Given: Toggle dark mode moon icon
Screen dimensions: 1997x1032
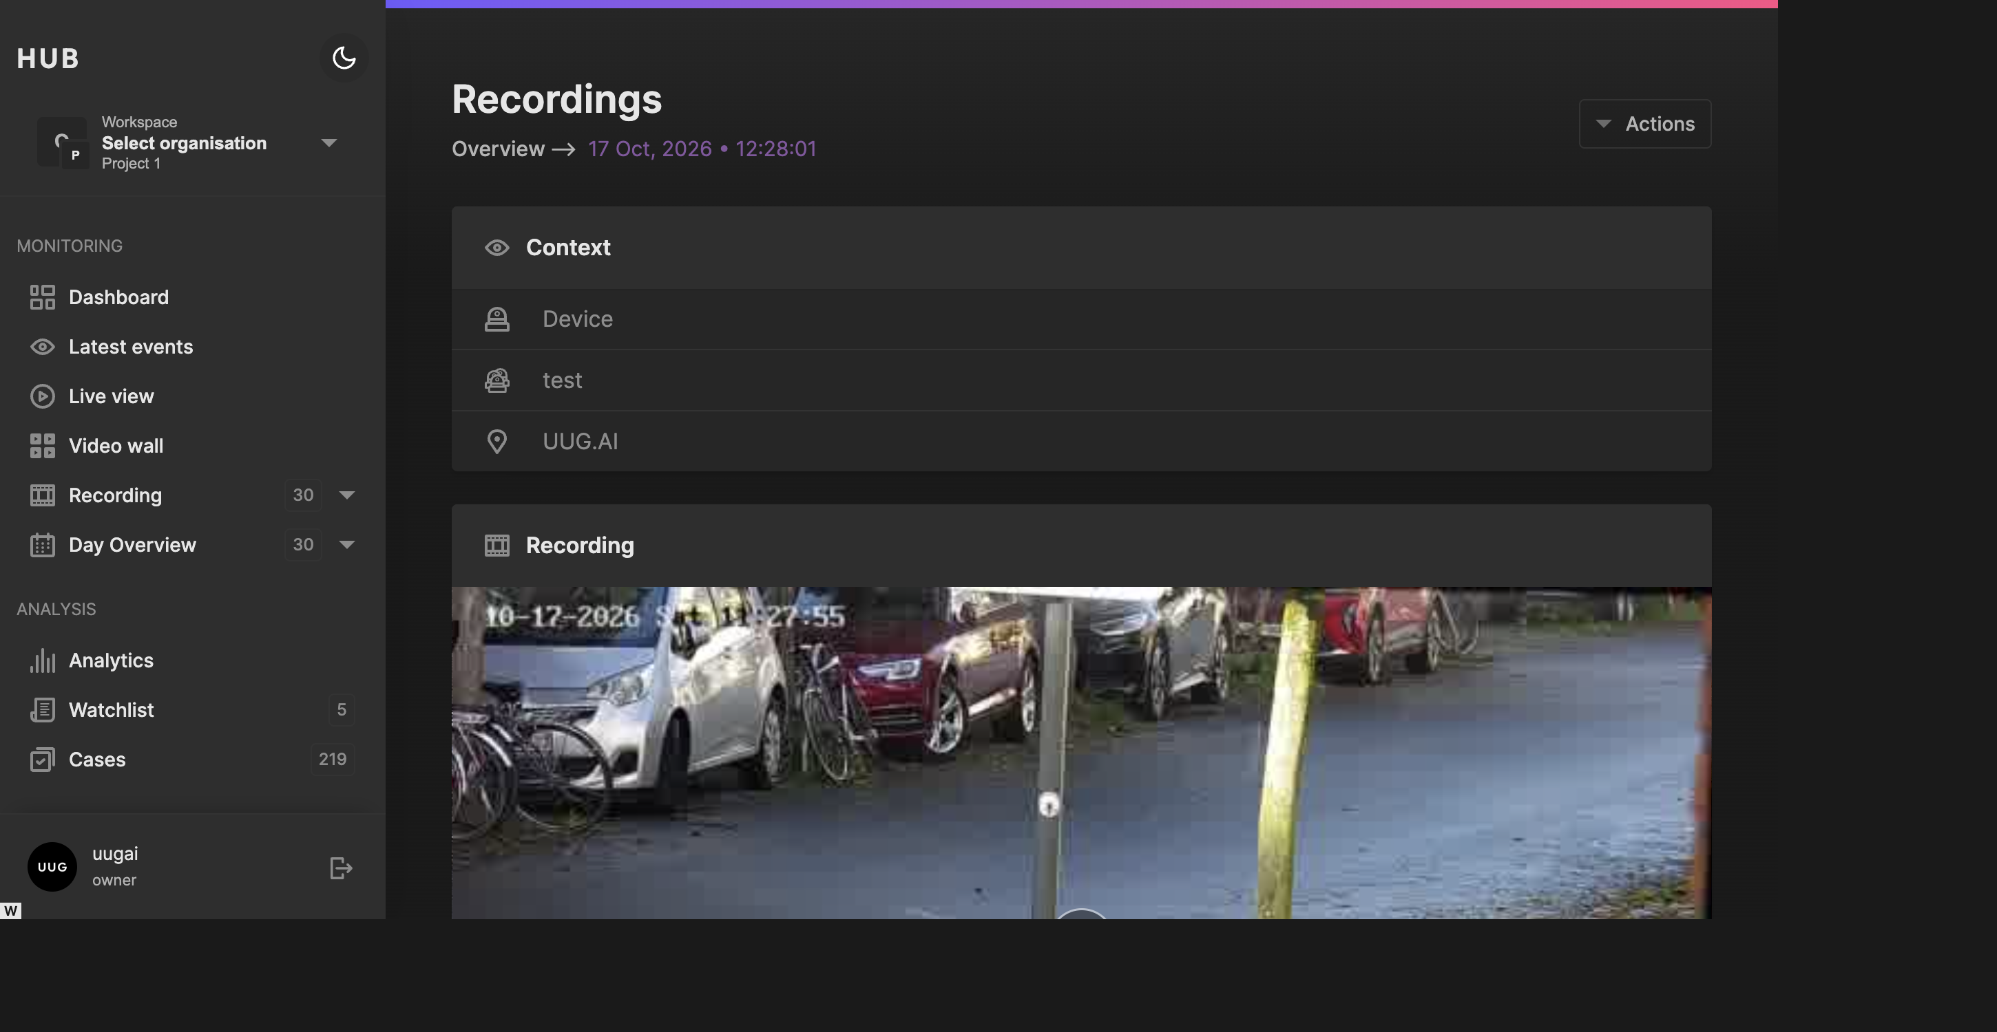Looking at the screenshot, I should [344, 58].
